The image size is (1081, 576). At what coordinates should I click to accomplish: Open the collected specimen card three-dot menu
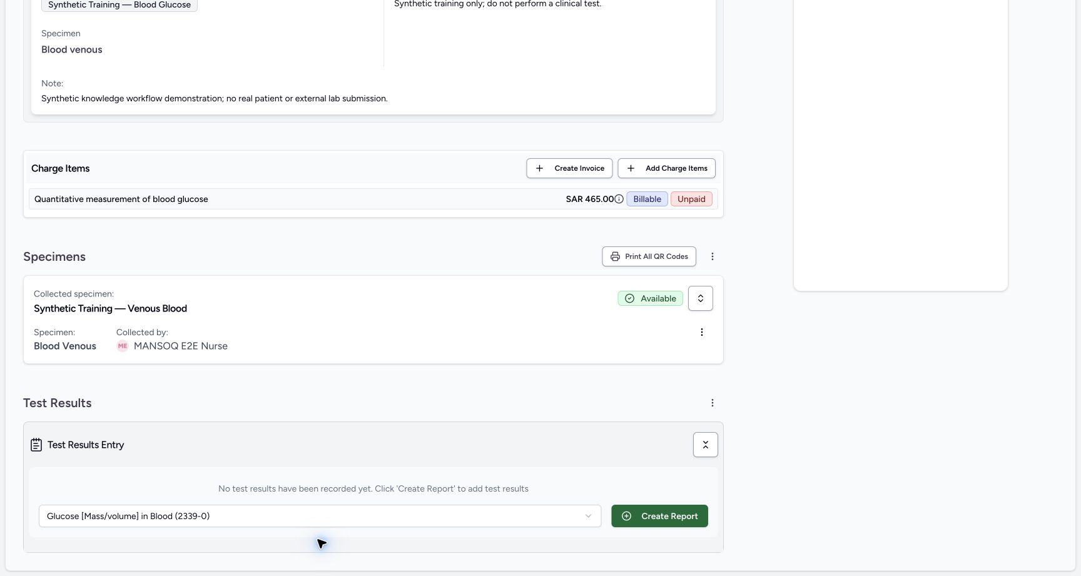pos(701,332)
